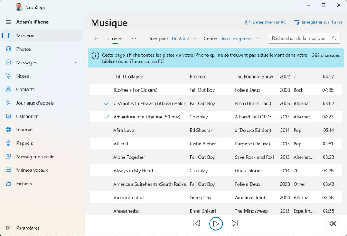
Task: Open the three-dot more tabs menu
Action: tap(134, 38)
